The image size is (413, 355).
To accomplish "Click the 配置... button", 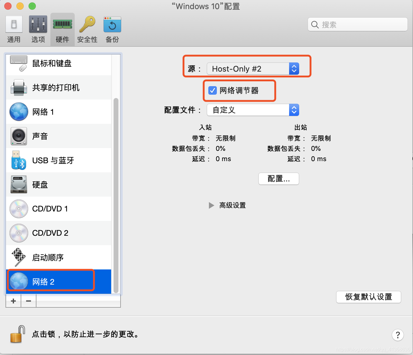I will [x=279, y=179].
